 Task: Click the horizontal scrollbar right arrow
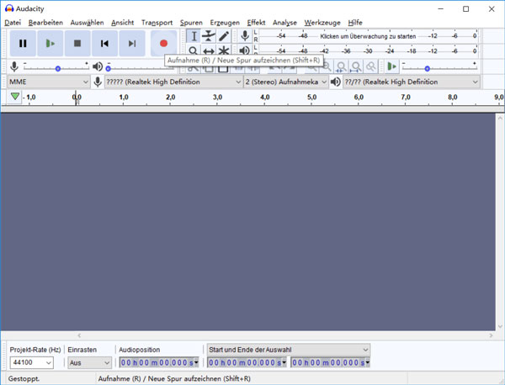pos(491,335)
